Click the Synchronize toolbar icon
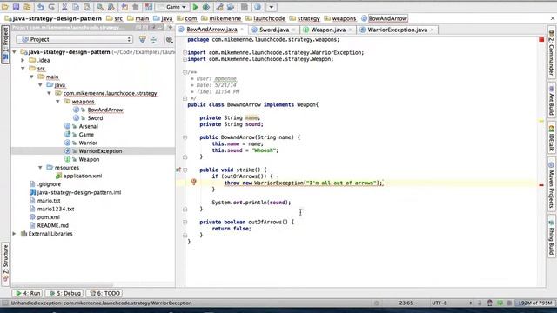The width and height of the screenshot is (557, 313). (27, 7)
